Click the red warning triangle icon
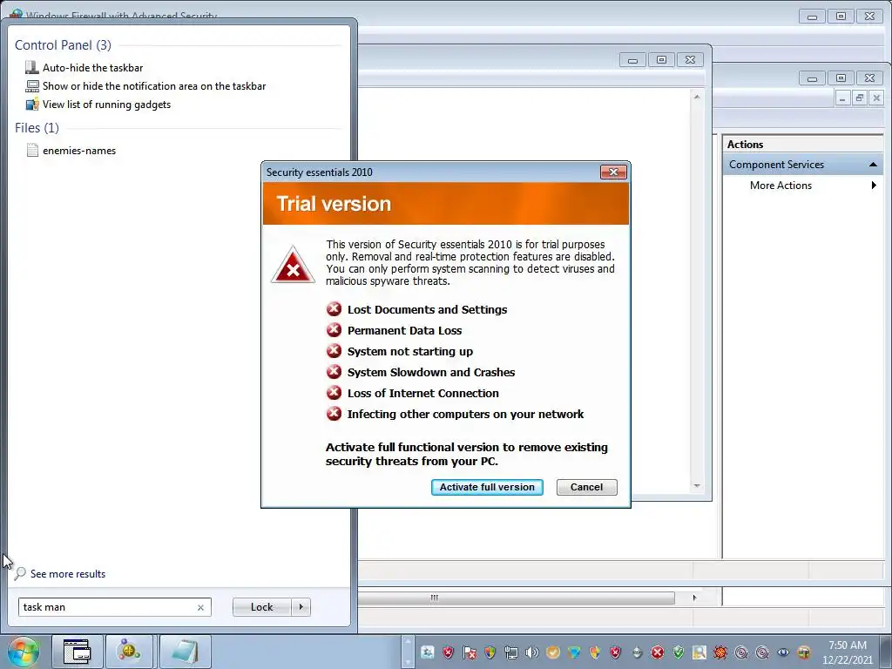This screenshot has height=669, width=892. (x=293, y=265)
